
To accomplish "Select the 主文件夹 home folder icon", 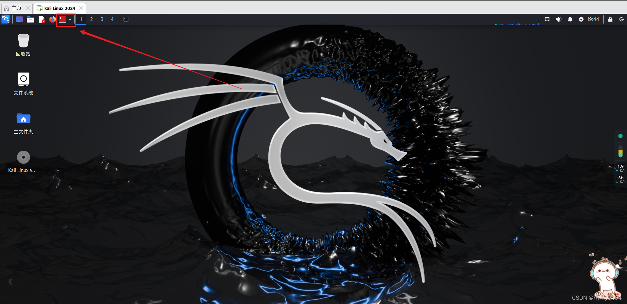I will [23, 123].
